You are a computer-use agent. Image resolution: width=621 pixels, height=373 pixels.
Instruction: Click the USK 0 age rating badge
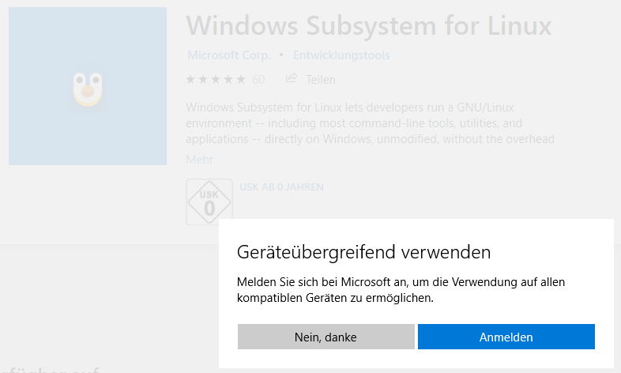[209, 202]
